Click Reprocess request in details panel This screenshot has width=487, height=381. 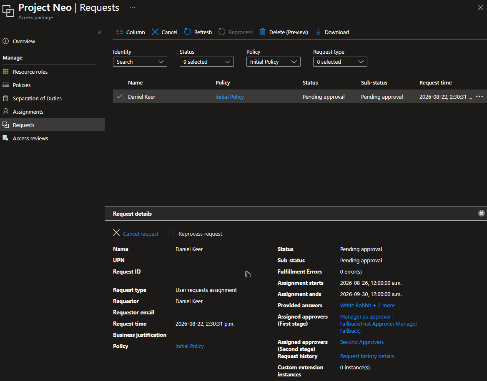200,234
